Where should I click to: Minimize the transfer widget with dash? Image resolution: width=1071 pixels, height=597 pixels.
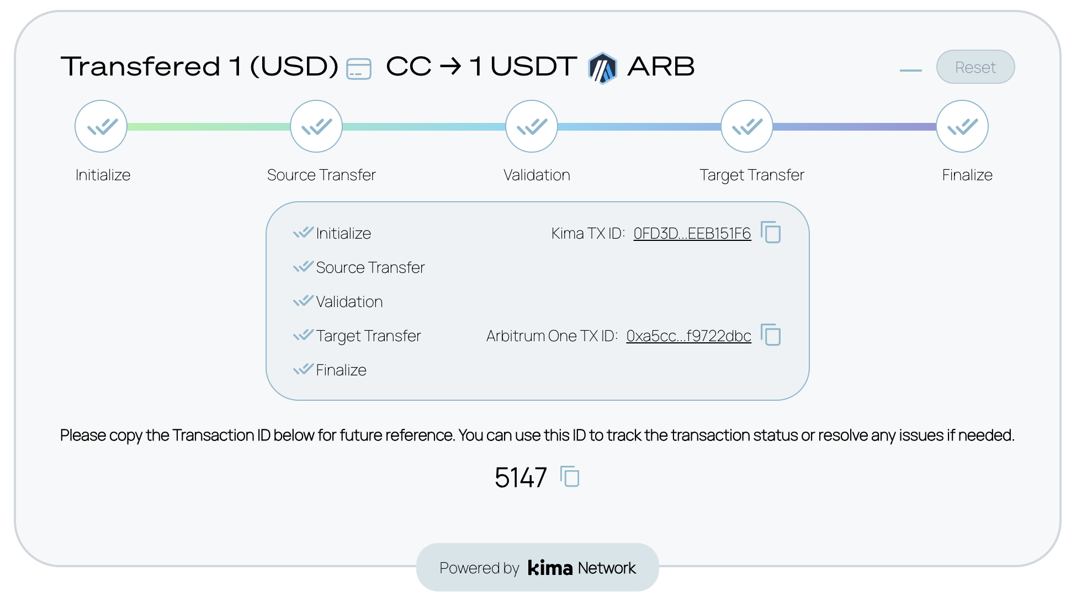pos(911,70)
